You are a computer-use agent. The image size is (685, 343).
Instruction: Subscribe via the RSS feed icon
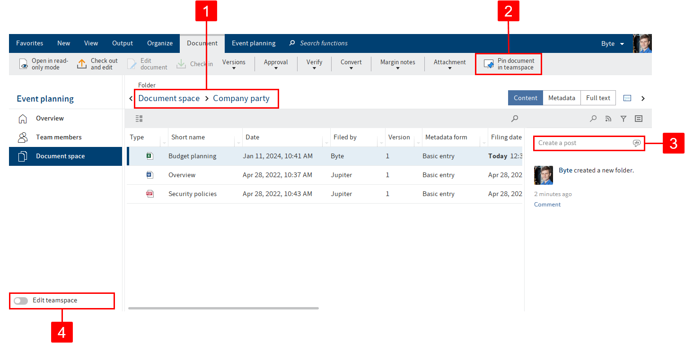608,119
